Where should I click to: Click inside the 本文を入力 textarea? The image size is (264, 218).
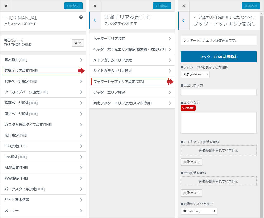pyautogui.click(x=218, y=123)
